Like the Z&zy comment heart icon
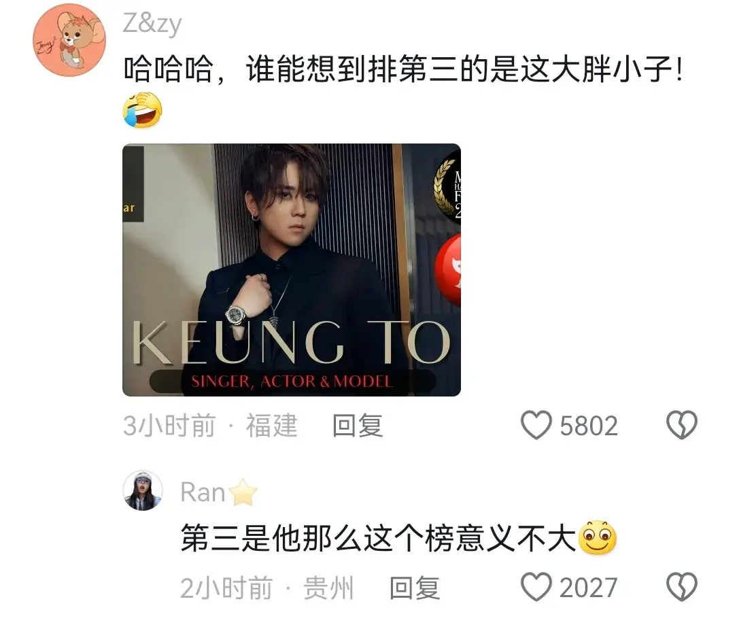The height and width of the screenshot is (625, 737). pos(536,425)
